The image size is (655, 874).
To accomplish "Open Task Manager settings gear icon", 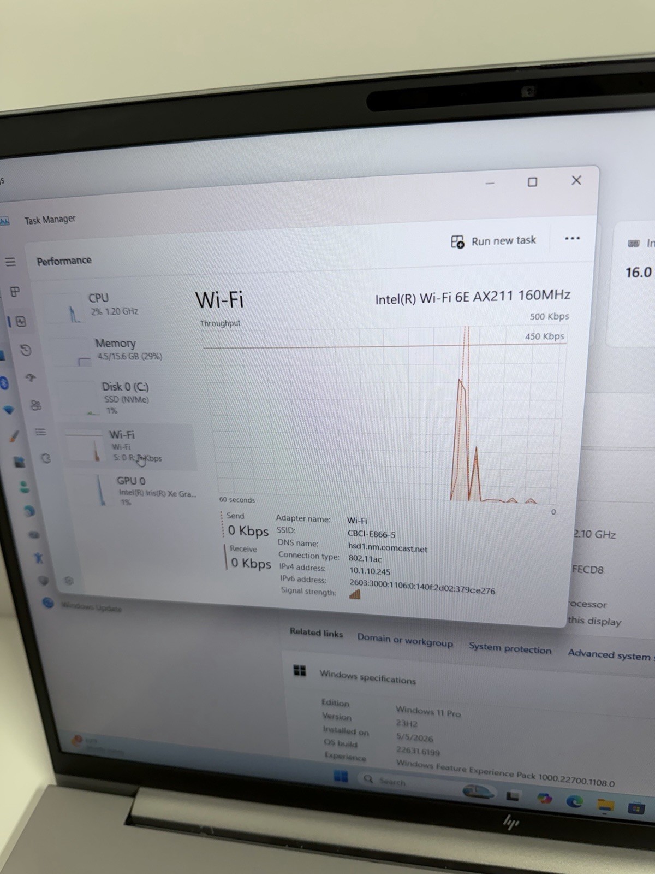I will [69, 581].
